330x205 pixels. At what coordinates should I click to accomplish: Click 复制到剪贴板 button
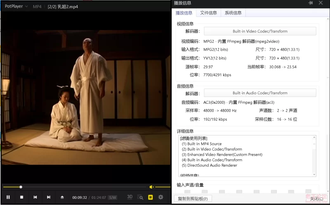point(193,198)
